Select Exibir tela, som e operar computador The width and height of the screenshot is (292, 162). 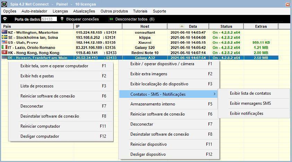[x=61, y=66]
